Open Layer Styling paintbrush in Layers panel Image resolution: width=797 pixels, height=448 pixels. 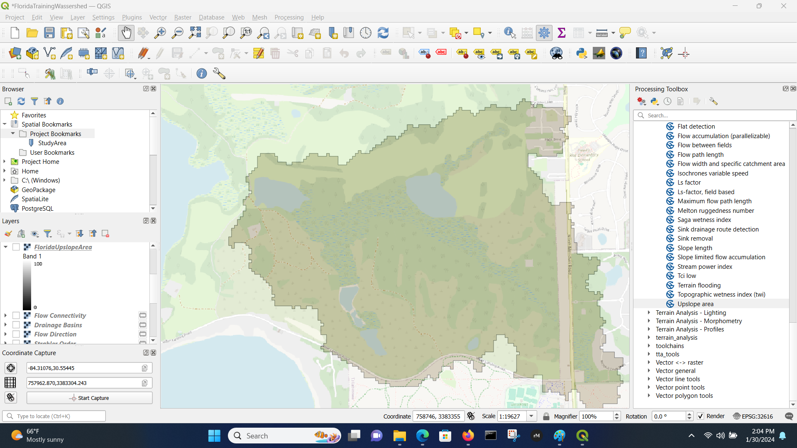coord(8,234)
